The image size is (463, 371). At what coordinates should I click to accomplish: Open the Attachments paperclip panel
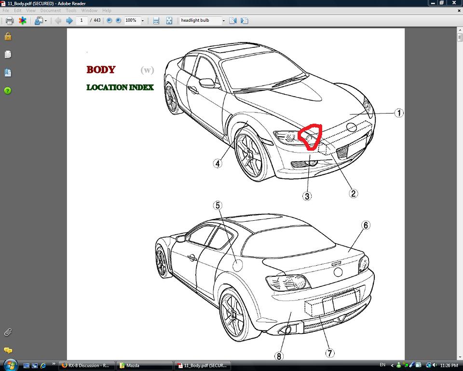(8, 332)
